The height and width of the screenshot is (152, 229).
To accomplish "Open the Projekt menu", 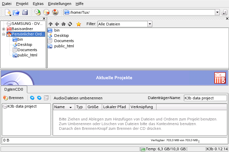I will 22,4.
